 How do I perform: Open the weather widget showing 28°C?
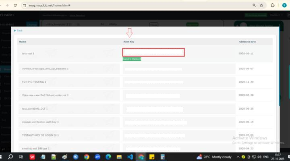[x=213, y=157]
